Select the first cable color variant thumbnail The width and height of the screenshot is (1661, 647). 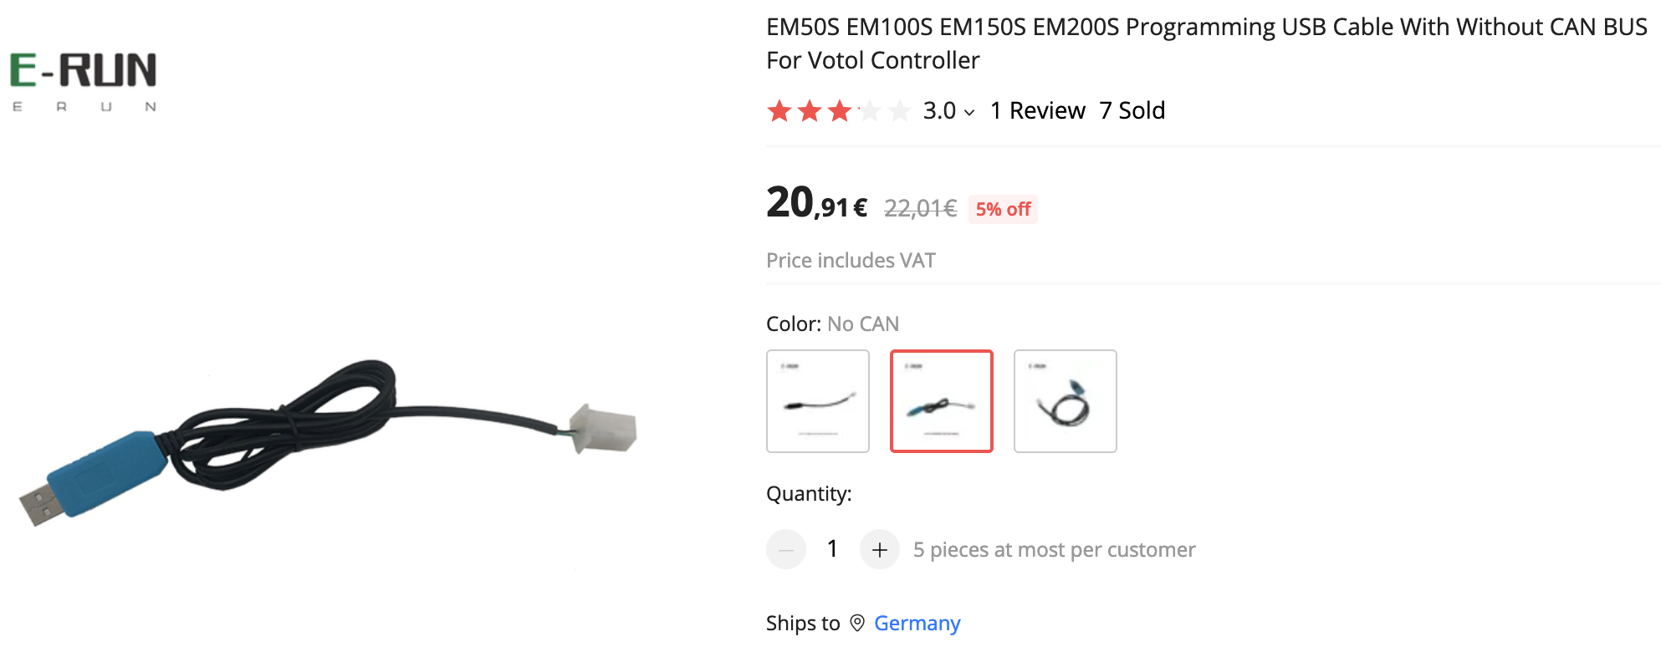(x=818, y=401)
